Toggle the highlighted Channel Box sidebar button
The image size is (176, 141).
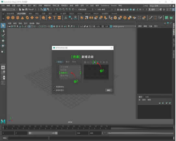[173, 9]
